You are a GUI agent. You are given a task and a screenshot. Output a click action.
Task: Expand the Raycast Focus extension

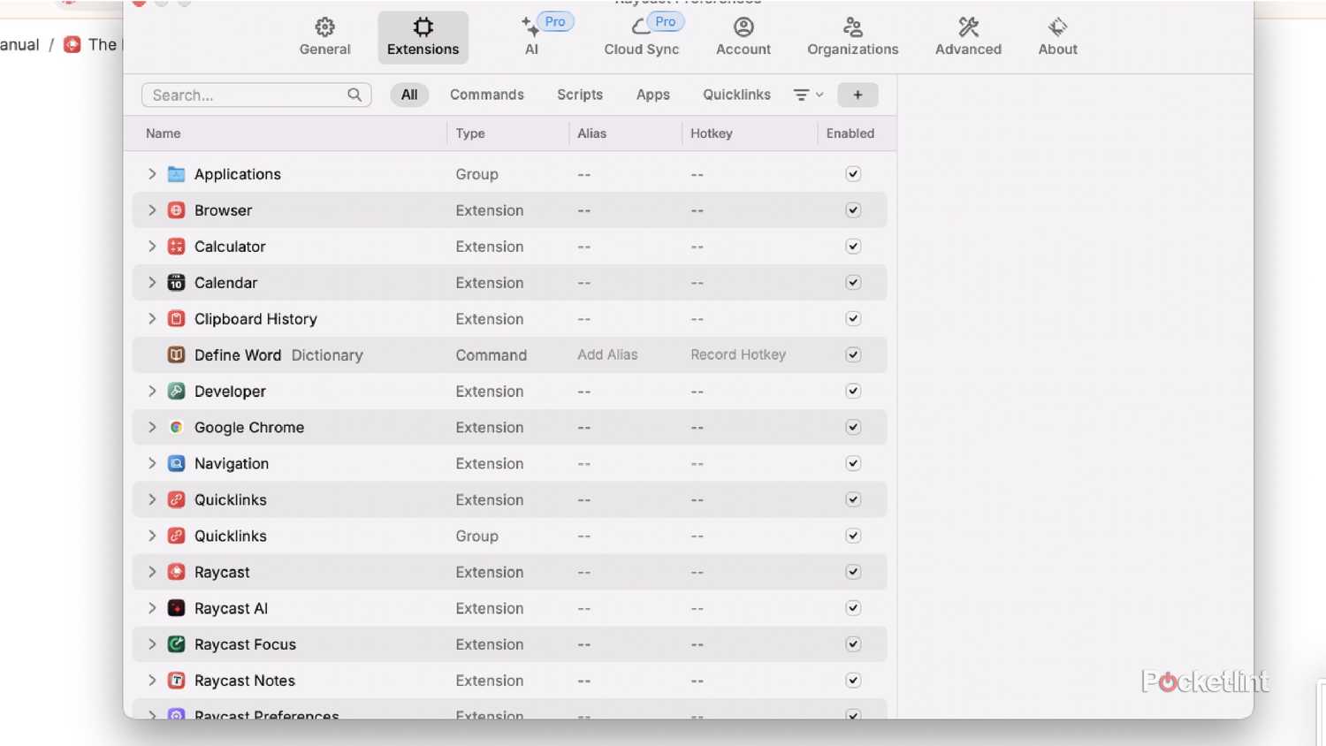151,644
